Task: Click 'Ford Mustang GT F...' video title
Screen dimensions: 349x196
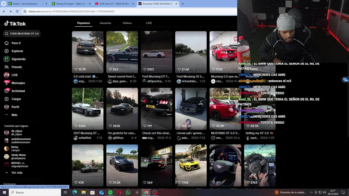Action: (x=156, y=76)
